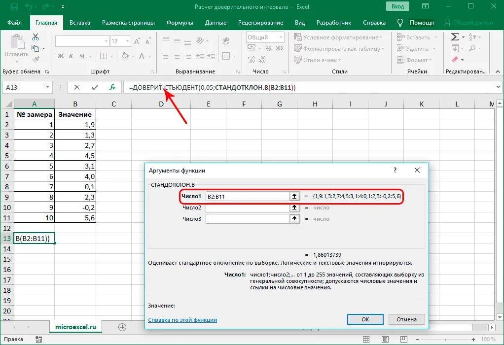This screenshot has height=345, width=504.
Task: Collapse dialog via Число1 range selector icon
Action: coord(294,196)
